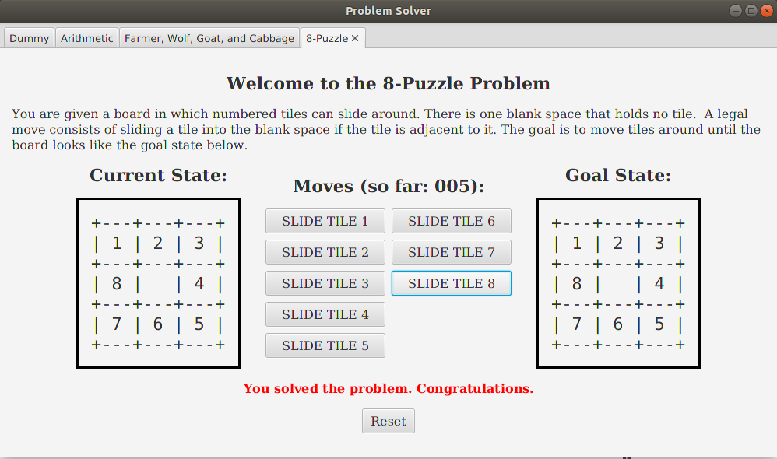
Task: Select Farmer, Wolf, Goat, and Cabbage tab
Action: click(x=209, y=38)
